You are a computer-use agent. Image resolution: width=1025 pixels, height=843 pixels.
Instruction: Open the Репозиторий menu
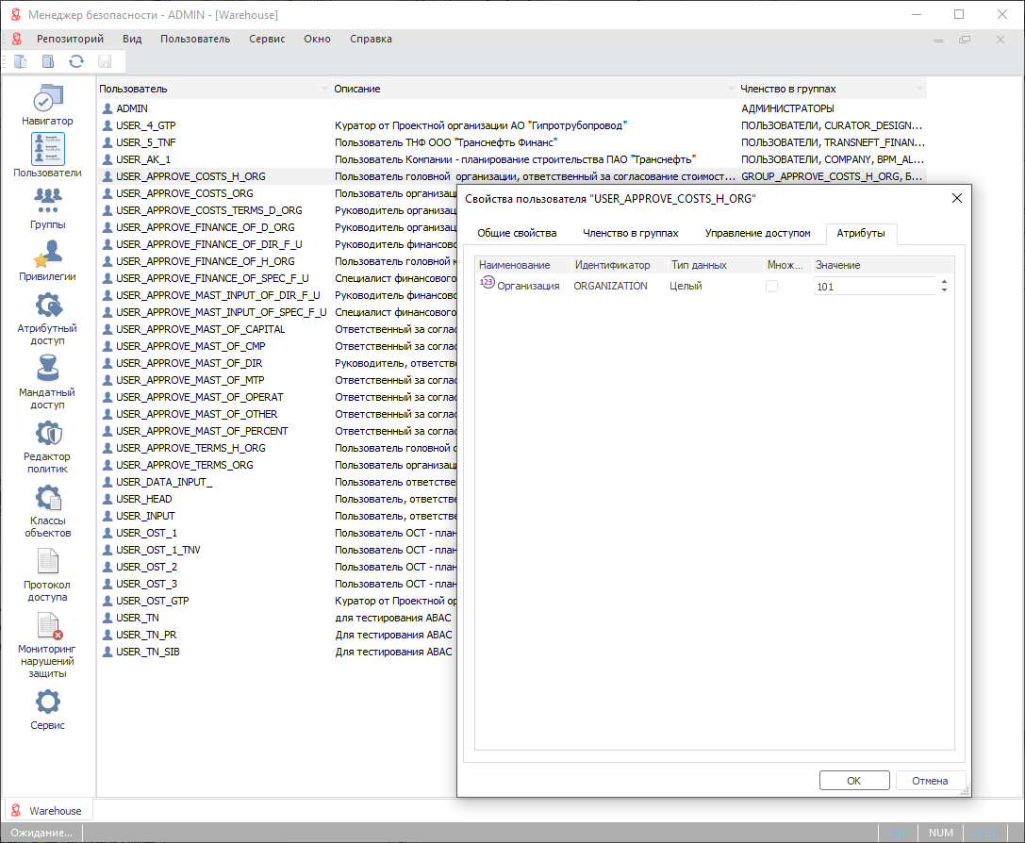[x=70, y=39]
